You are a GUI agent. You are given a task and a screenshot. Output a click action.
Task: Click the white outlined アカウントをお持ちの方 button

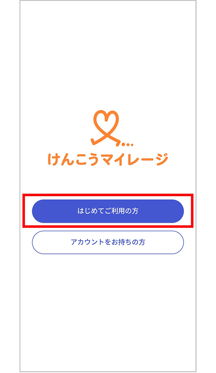tap(108, 242)
